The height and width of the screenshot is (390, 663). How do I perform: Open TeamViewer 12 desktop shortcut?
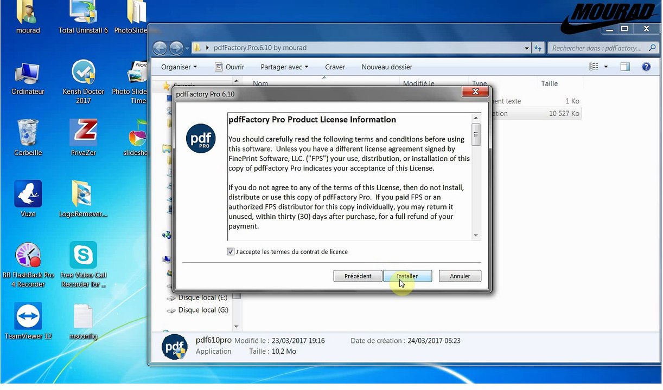point(28,321)
